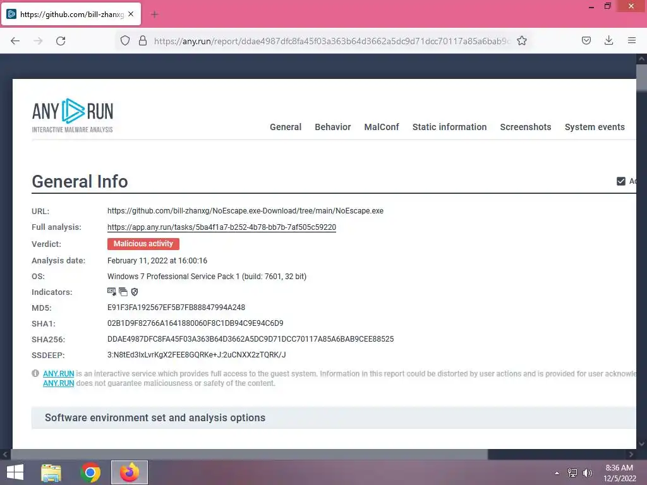Open File Explorer from the taskbar

point(51,472)
